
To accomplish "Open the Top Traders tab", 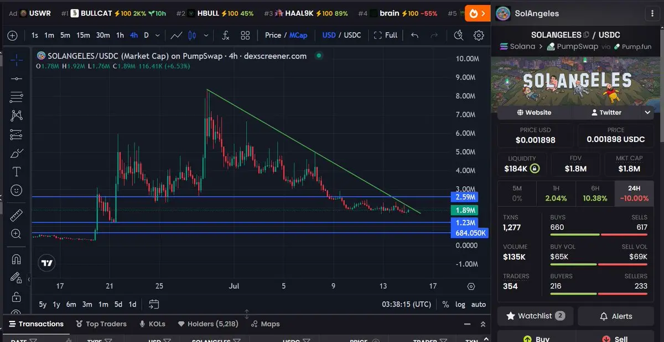I will pyautogui.click(x=101, y=324).
